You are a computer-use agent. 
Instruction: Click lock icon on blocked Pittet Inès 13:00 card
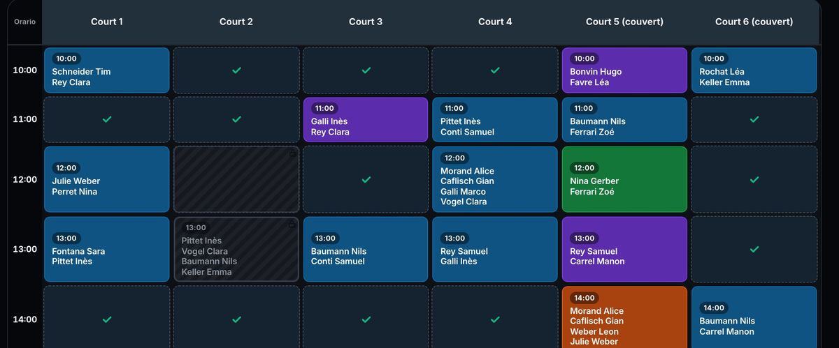[x=292, y=225]
